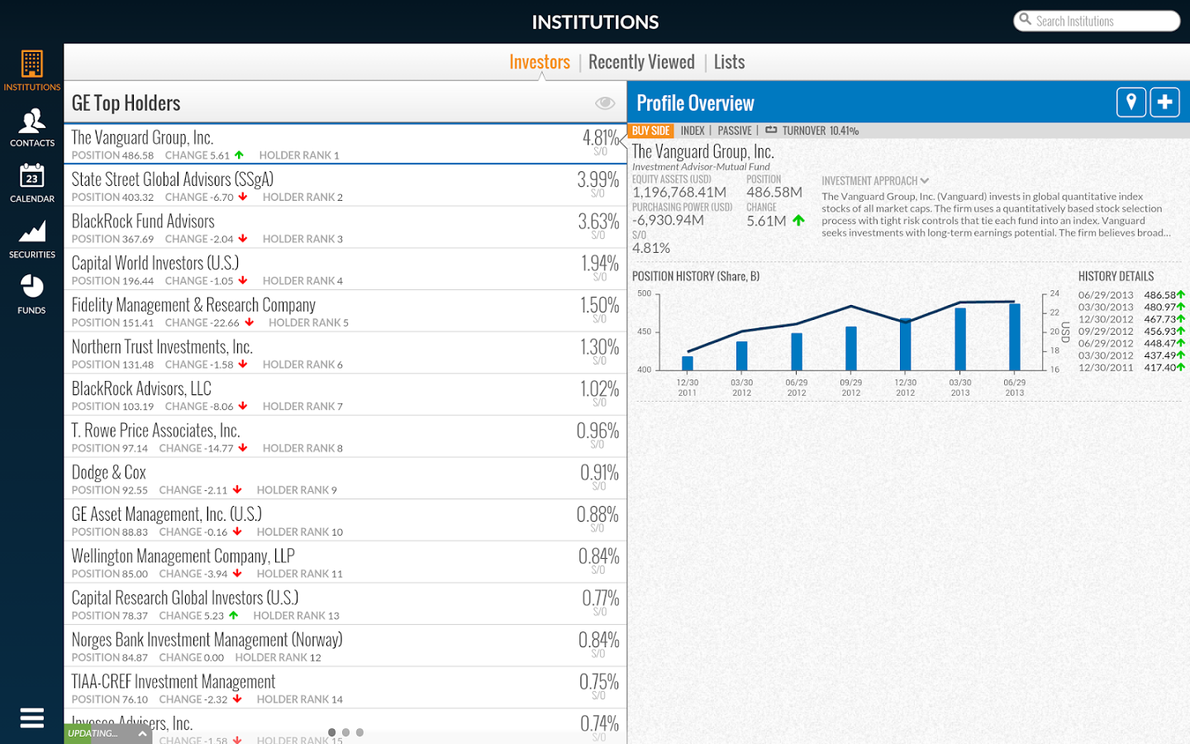Click history detail 12/30/2011 417.40
The image size is (1190, 744).
pos(1131,367)
